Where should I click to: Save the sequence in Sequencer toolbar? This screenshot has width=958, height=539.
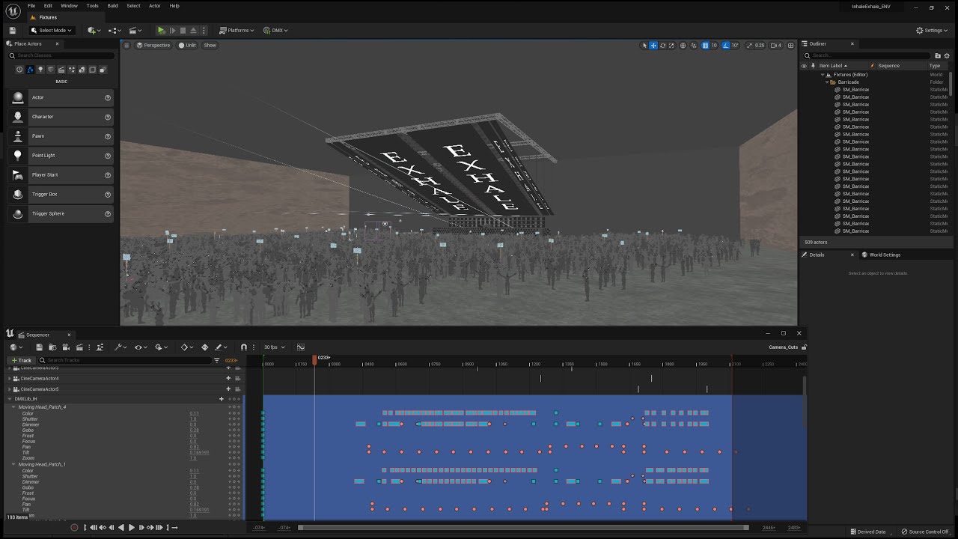(39, 347)
